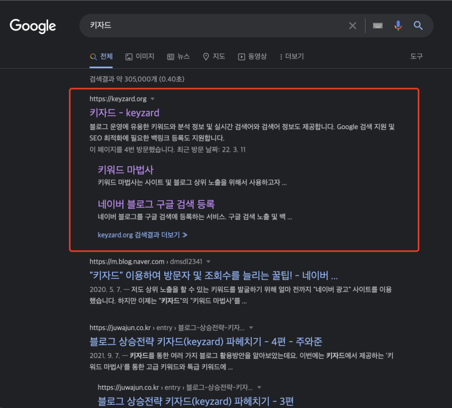Image resolution: width=452 pixels, height=408 pixels.
Task: Expand arrow beside first juwajun.co.kr URL
Action: click(251, 328)
